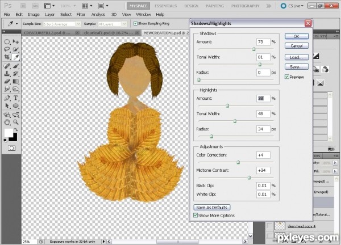Toggle visibility of clean head copy 4 layer
Viewport: 341px width, 245px height.
pos(269,226)
